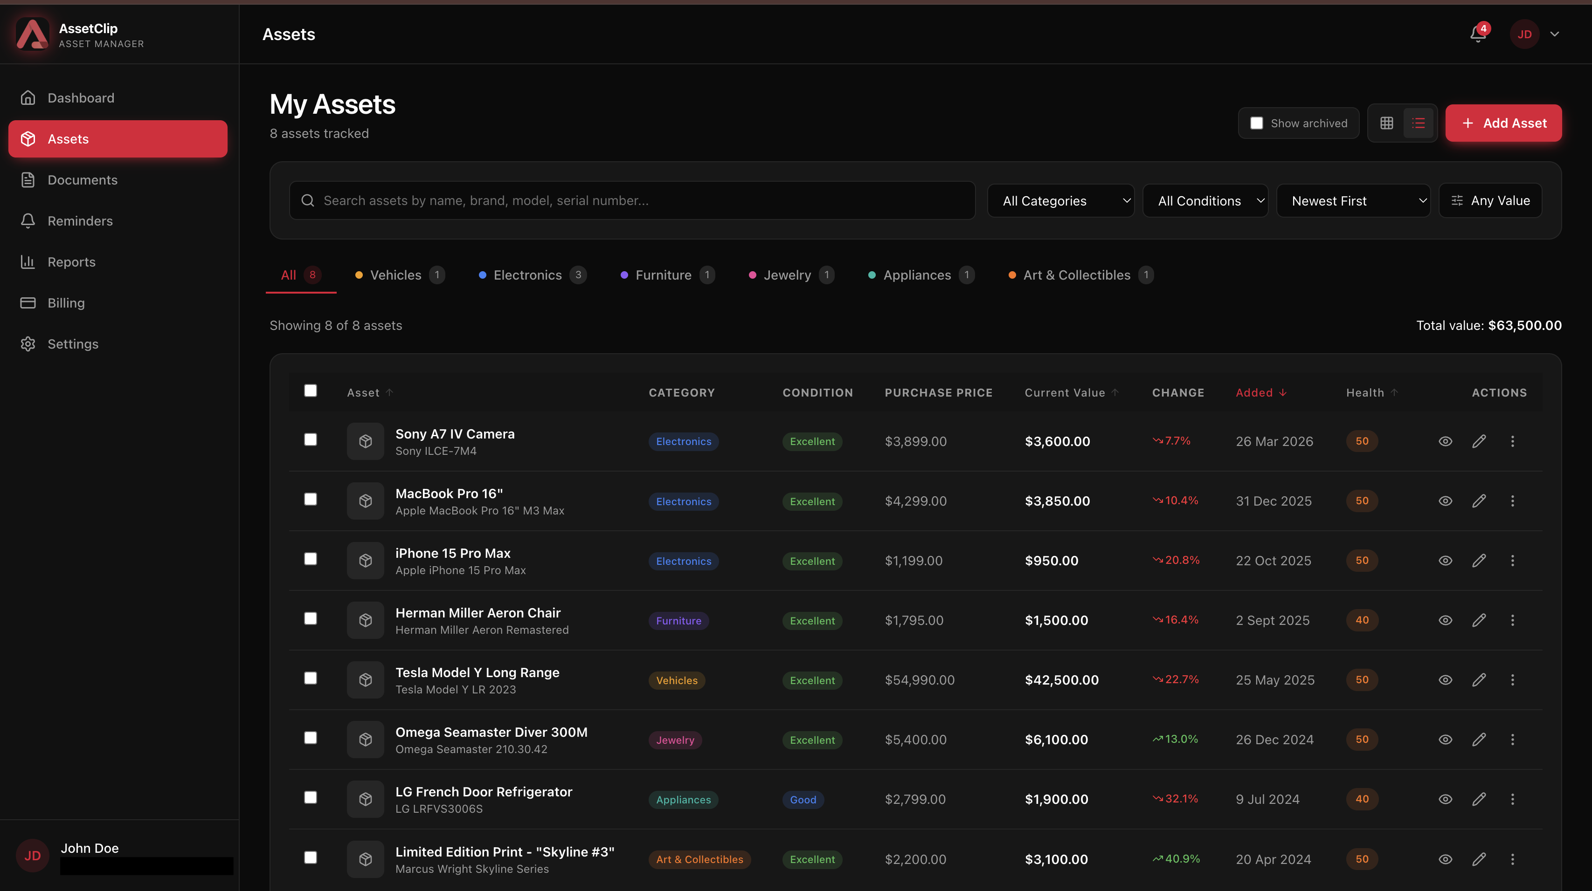This screenshot has width=1592, height=891.
Task: Click the JD avatar in the header
Action: pyautogui.click(x=1524, y=34)
